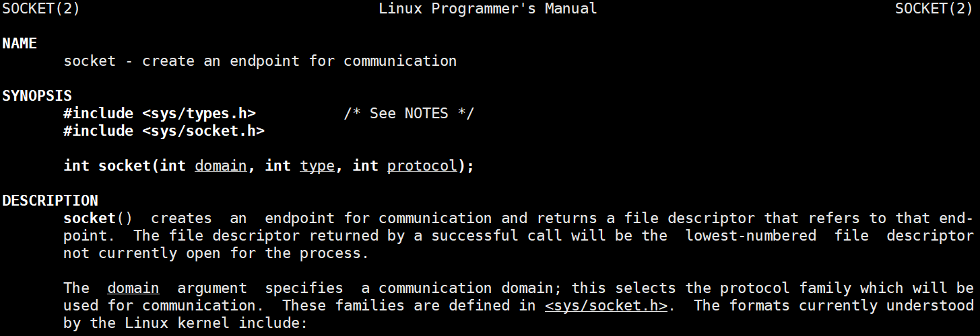Click the underlined protocol parameter in the prototype
The width and height of the screenshot is (980, 336).
click(x=422, y=166)
